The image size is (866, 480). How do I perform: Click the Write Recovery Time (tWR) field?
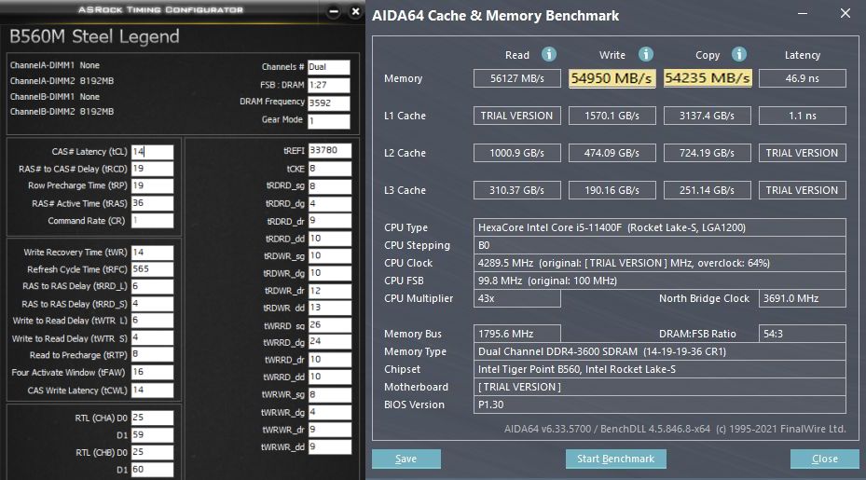click(x=152, y=253)
